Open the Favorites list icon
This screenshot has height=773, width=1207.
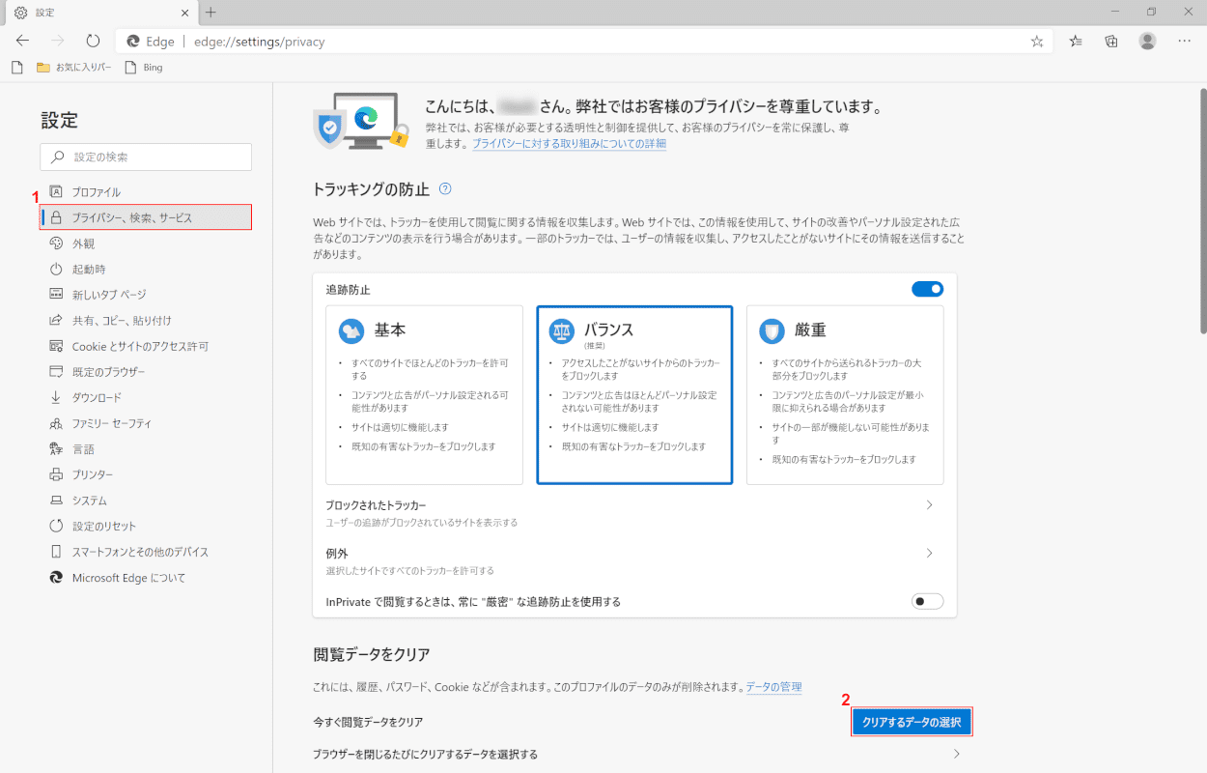click(1076, 41)
